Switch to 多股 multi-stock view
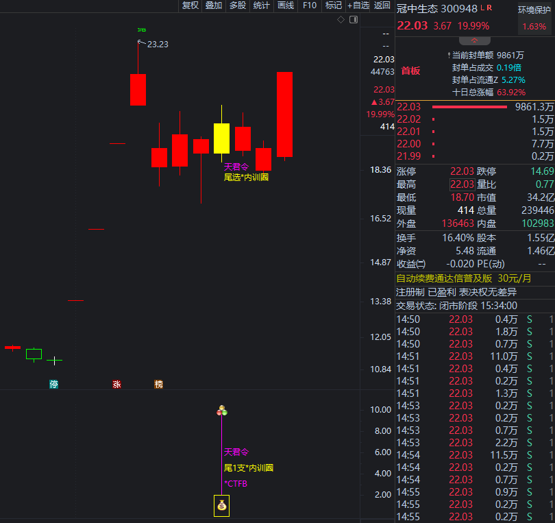This screenshot has width=555, height=523. coord(238,5)
